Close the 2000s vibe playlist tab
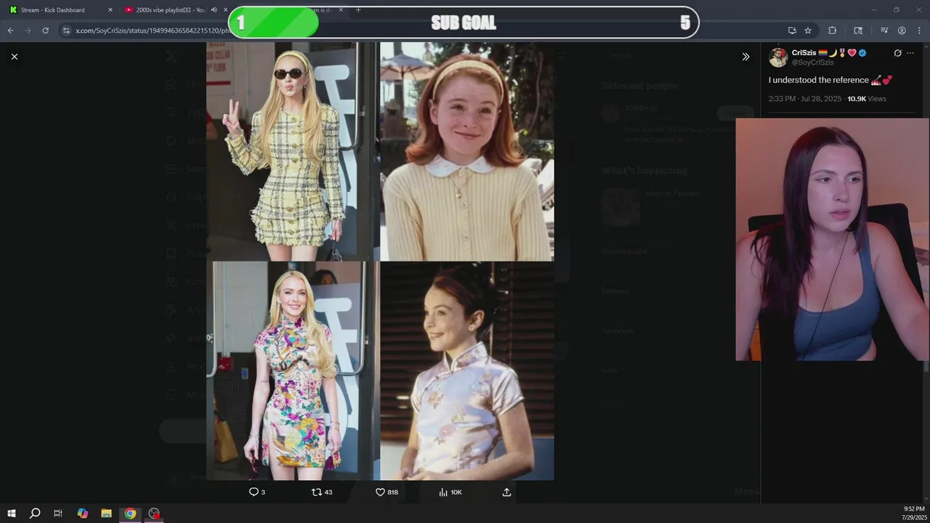The image size is (930, 523). [225, 10]
